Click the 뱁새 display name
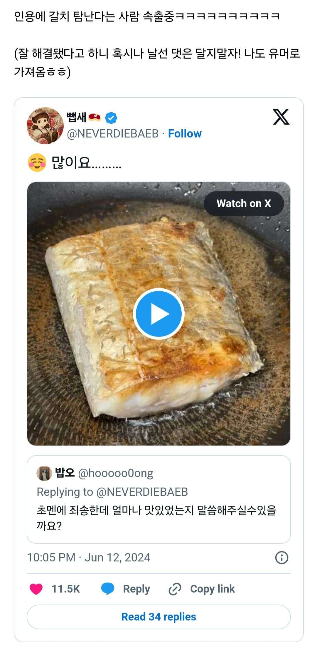317x650 pixels. (x=76, y=118)
